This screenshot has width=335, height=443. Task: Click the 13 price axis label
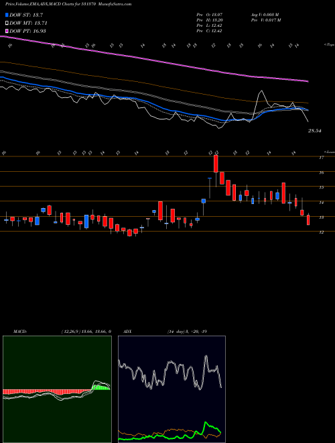pyautogui.click(x=321, y=217)
